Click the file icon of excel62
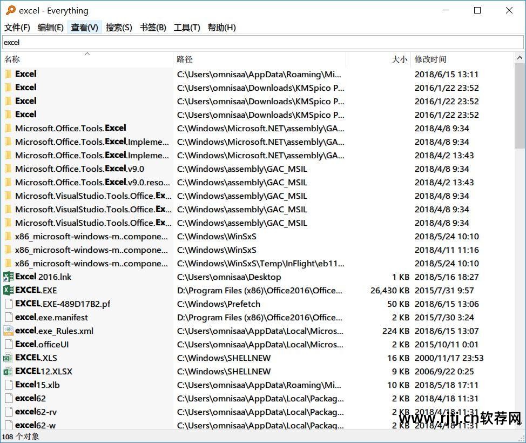This screenshot has height=443, width=526. 9,398
